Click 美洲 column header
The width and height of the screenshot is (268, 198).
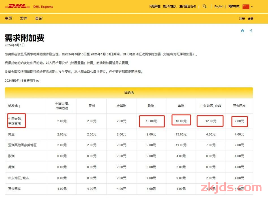pos(181,106)
